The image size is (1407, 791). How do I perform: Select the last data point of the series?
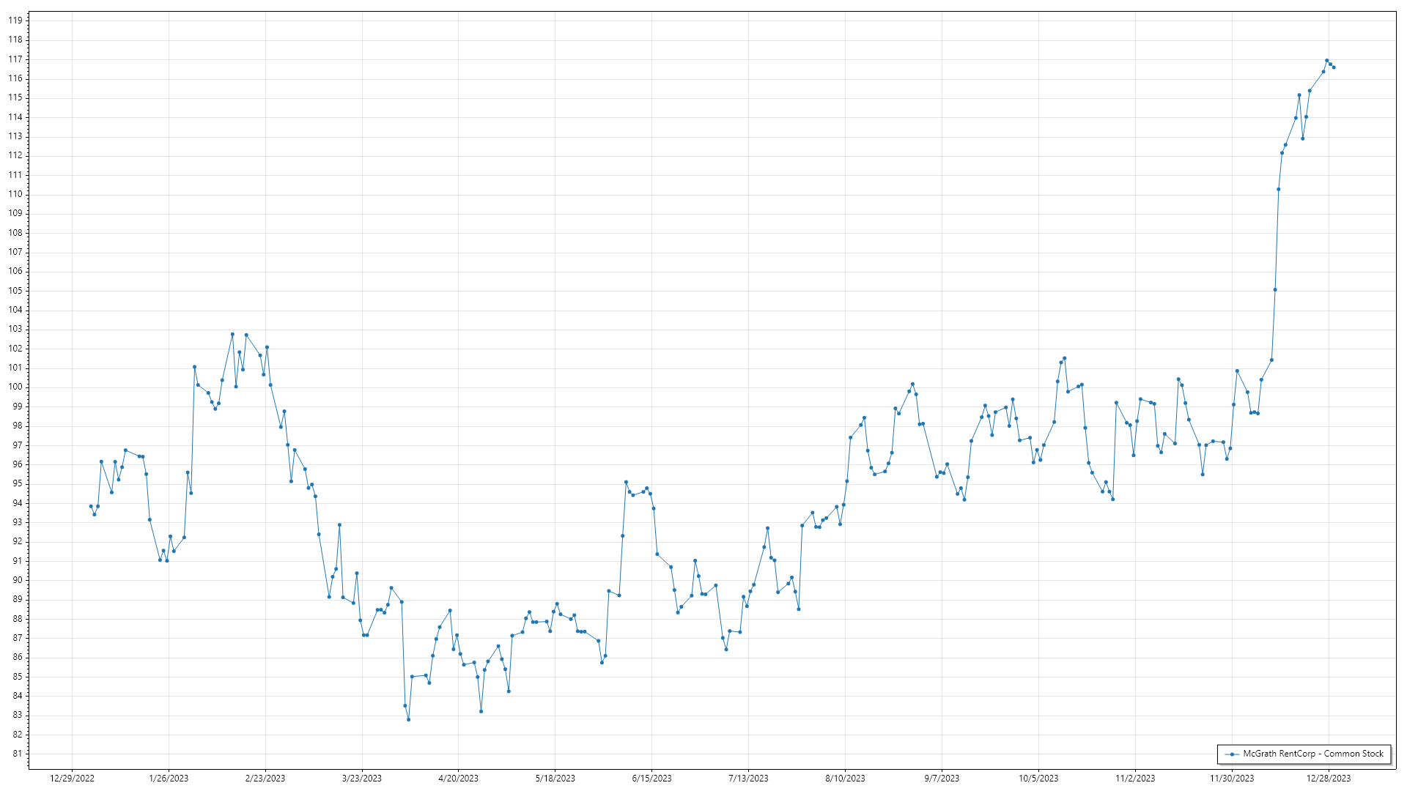(x=1334, y=67)
